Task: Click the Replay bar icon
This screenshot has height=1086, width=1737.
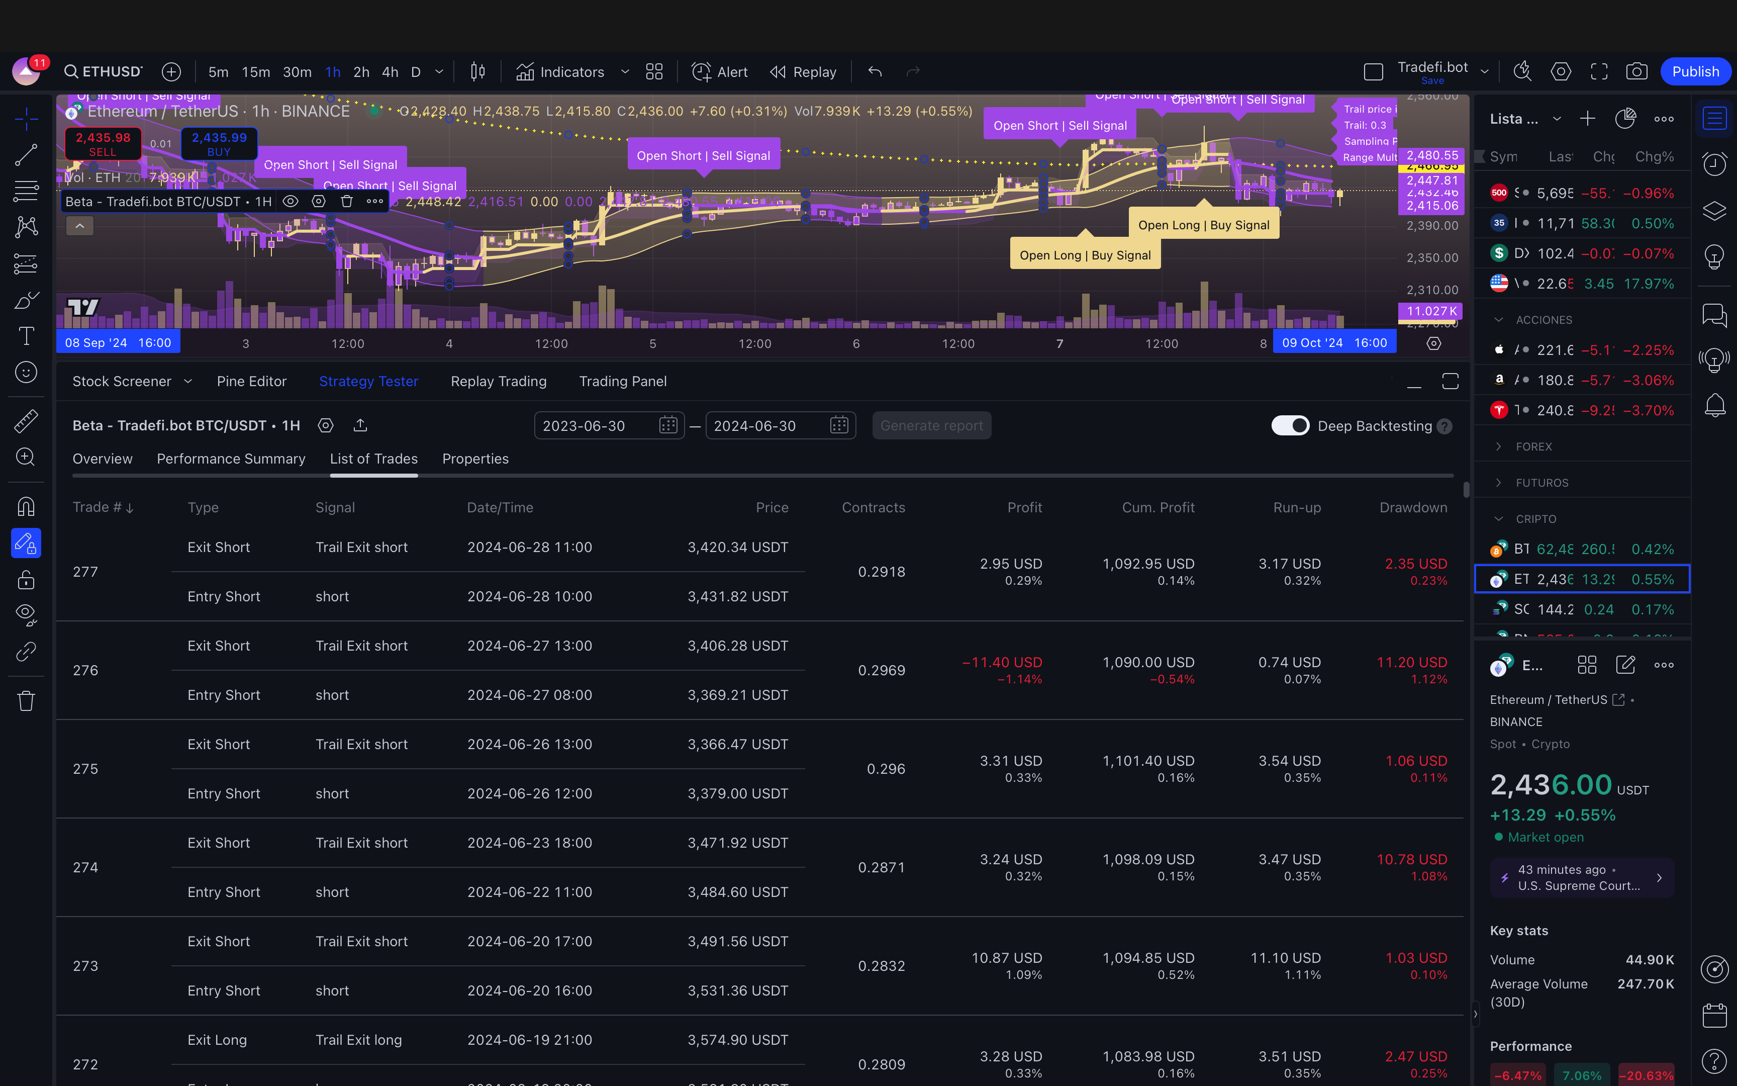Action: pos(803,72)
